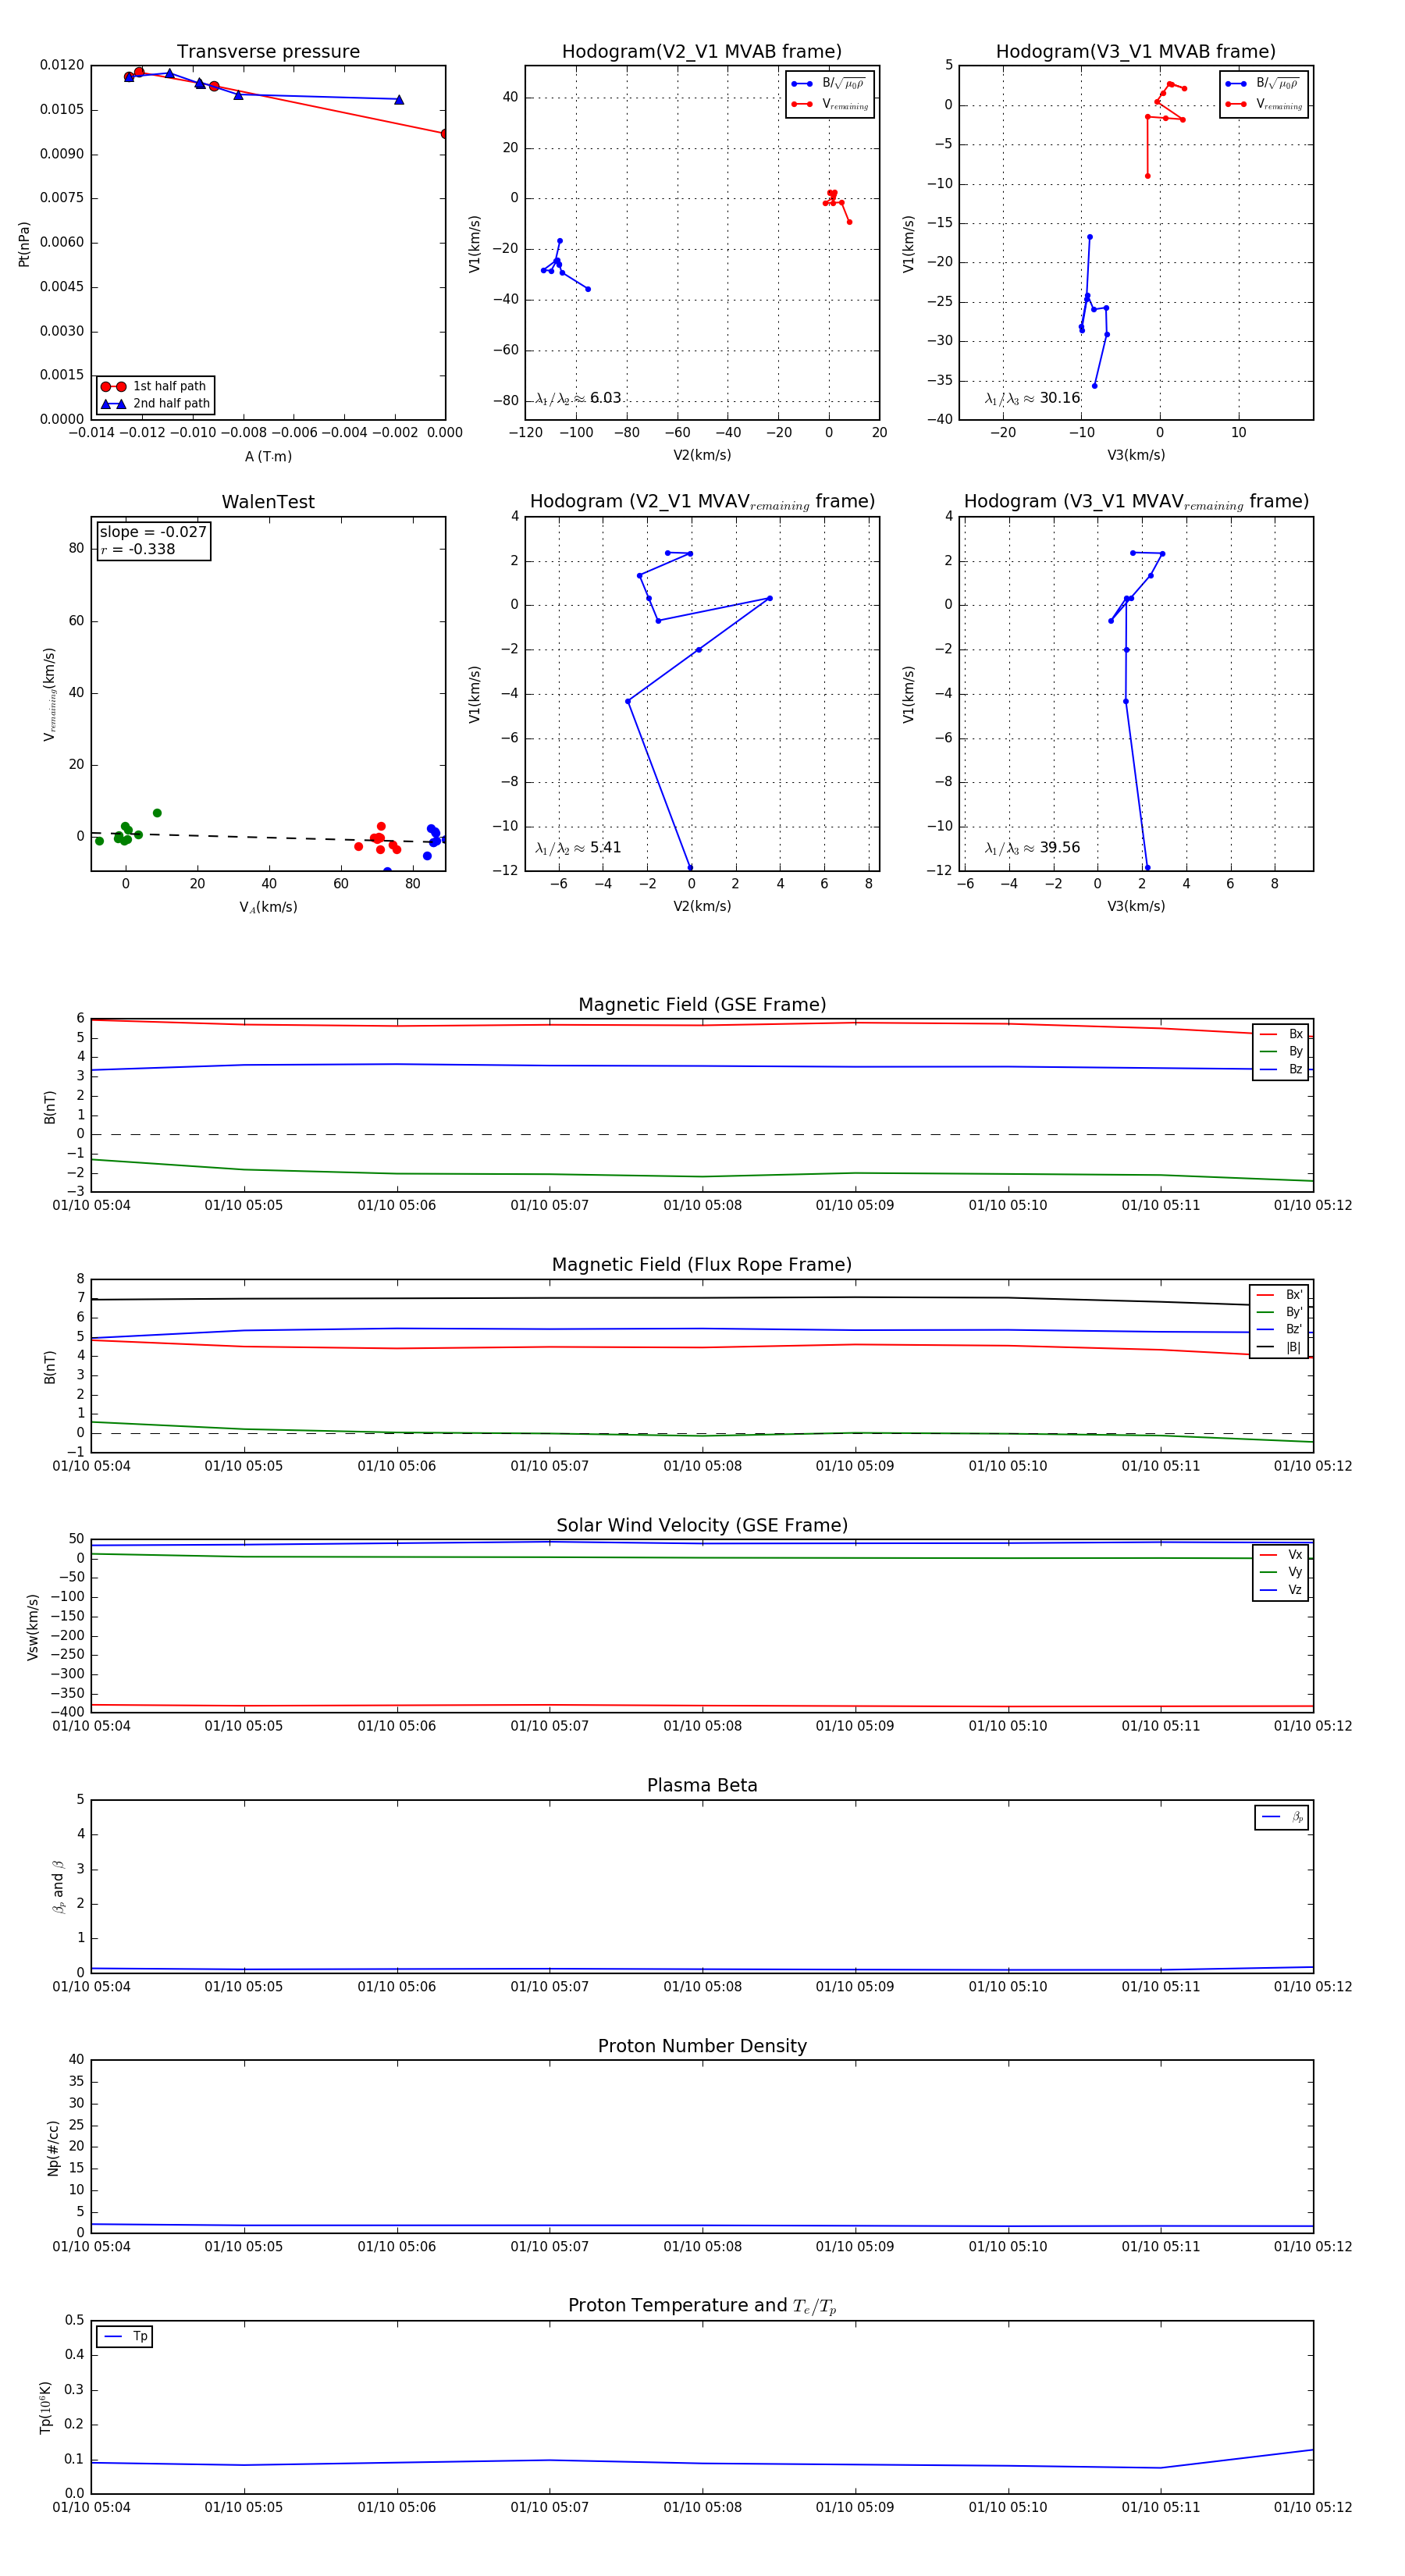Click the 'Hodogram(V3_V1 MVAB frame)' title
This screenshot has height=2576, width=1405.
coord(1136,51)
